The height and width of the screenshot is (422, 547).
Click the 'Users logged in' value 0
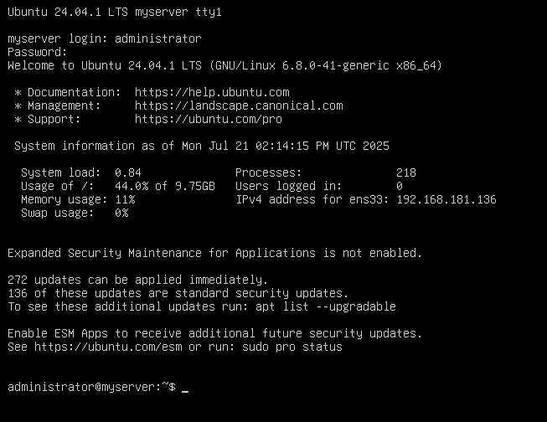[400, 186]
